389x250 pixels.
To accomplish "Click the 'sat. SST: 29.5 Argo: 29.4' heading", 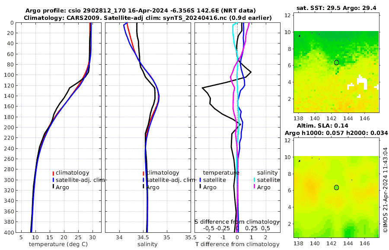I will [336, 8].
